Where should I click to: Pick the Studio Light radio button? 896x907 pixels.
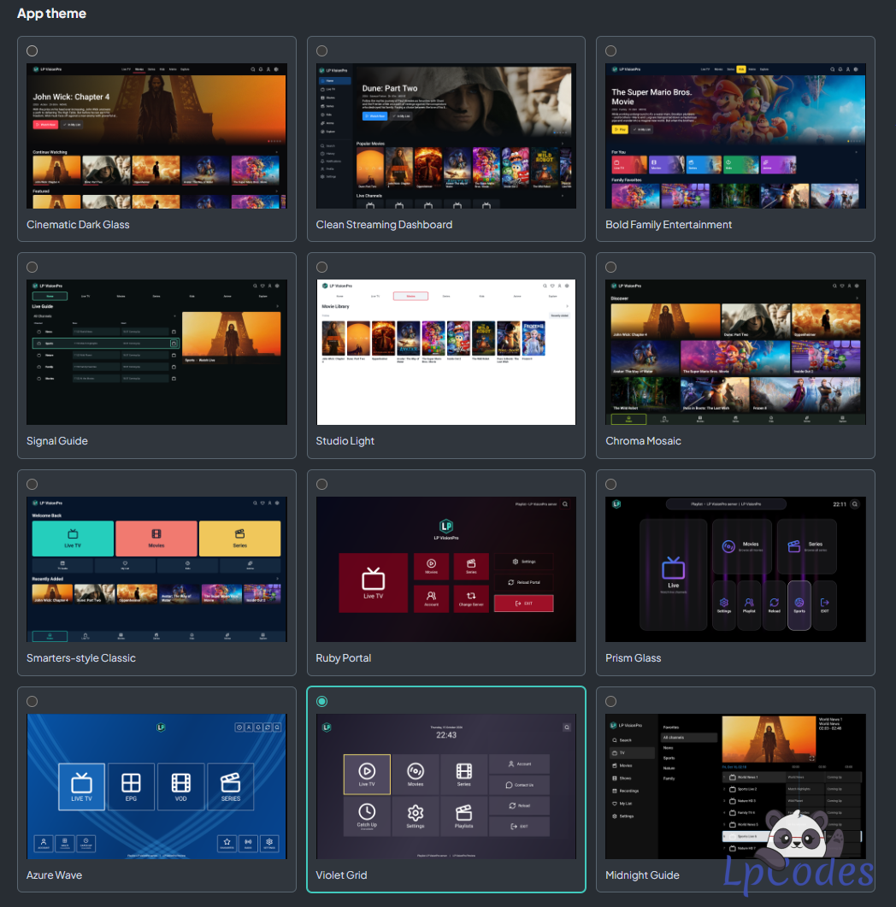322,268
